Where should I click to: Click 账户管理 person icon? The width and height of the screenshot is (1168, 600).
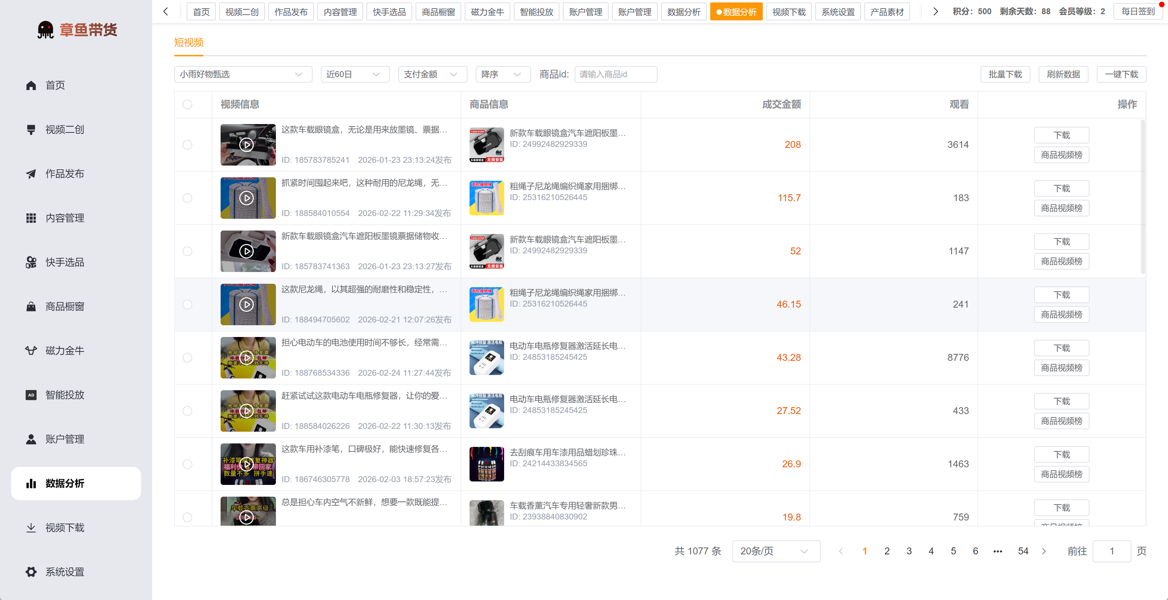(31, 439)
